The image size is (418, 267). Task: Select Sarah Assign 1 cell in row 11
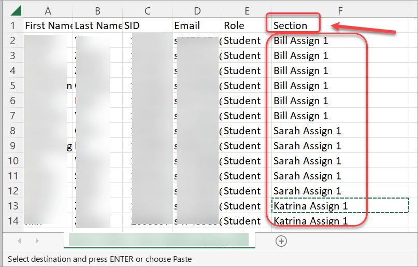point(340,176)
